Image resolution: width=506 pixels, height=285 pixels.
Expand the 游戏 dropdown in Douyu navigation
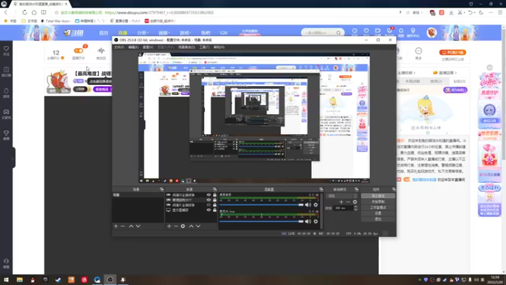185,33
